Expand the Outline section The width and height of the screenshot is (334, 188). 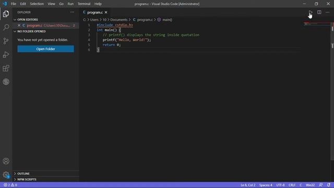23,173
